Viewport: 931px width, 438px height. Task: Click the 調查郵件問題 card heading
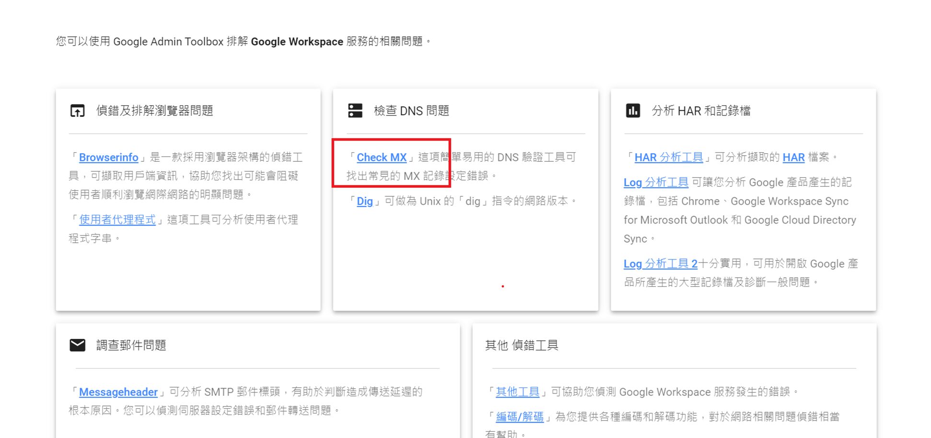[131, 345]
